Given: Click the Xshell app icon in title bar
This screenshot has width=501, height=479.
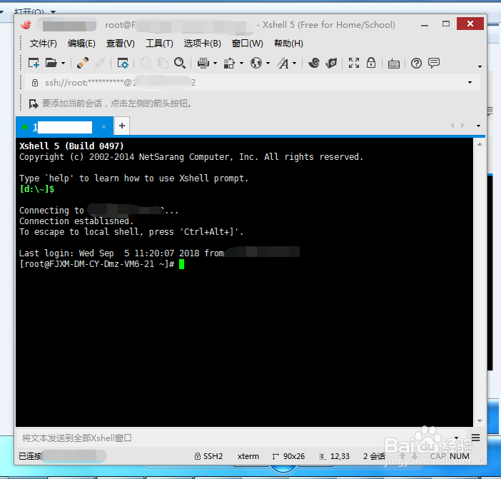Looking at the screenshot, I should 26,24.
